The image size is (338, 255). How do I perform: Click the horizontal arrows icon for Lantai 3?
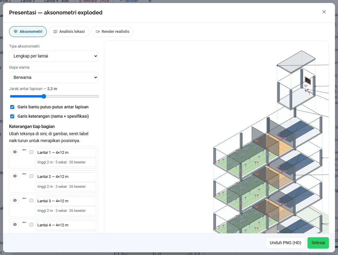(24, 198)
